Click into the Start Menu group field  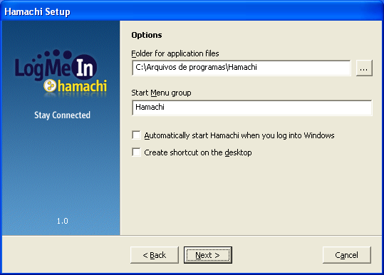[x=251, y=108]
